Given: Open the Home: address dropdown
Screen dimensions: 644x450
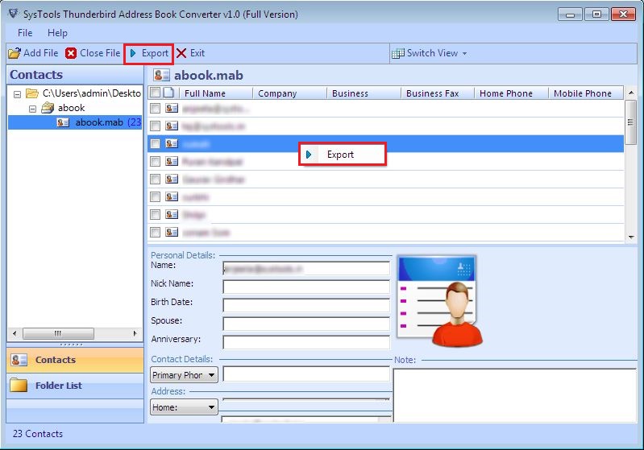Looking at the screenshot, I should (x=184, y=407).
